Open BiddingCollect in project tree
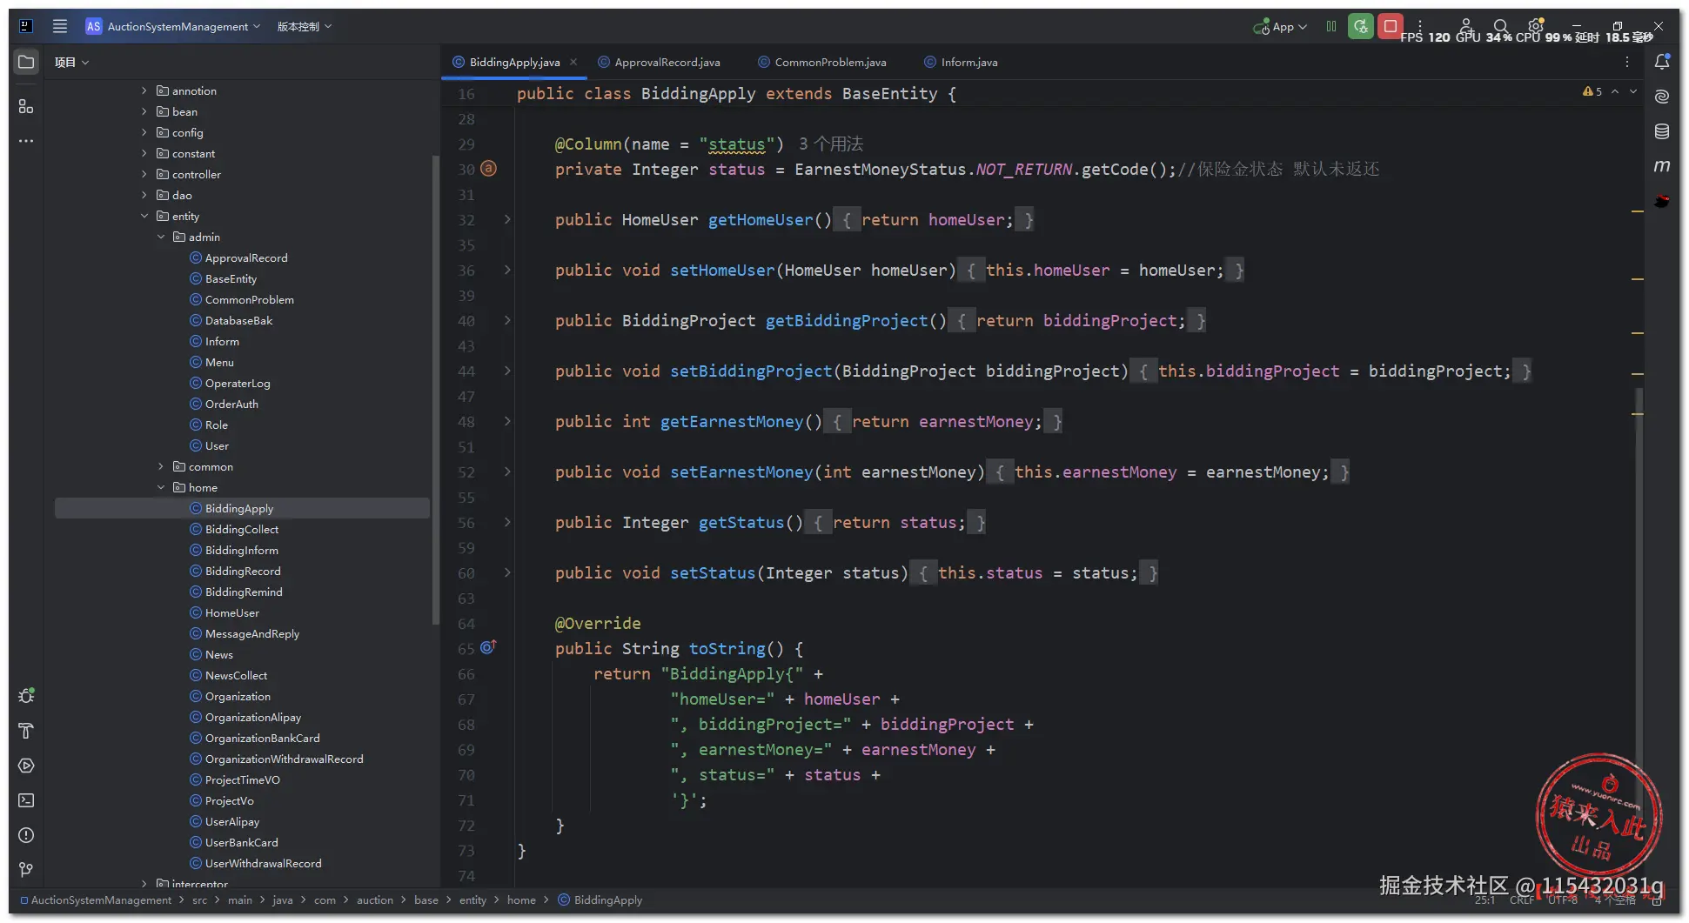1689x923 pixels. tap(242, 529)
